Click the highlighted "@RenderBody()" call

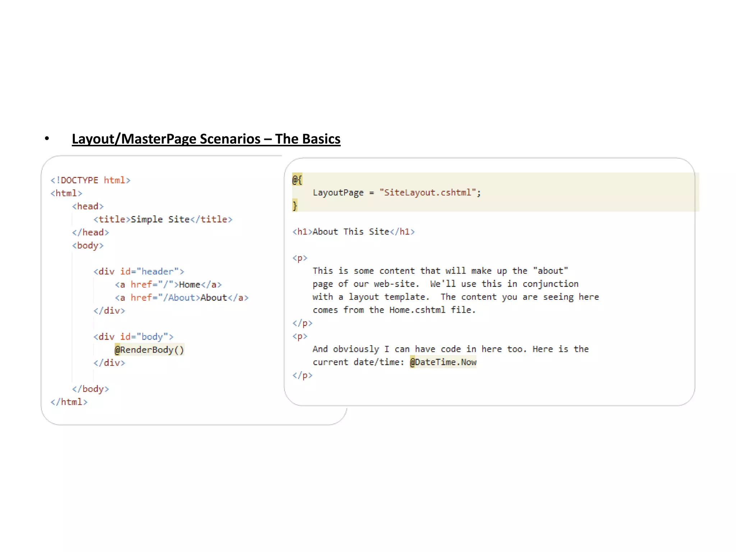(x=149, y=350)
